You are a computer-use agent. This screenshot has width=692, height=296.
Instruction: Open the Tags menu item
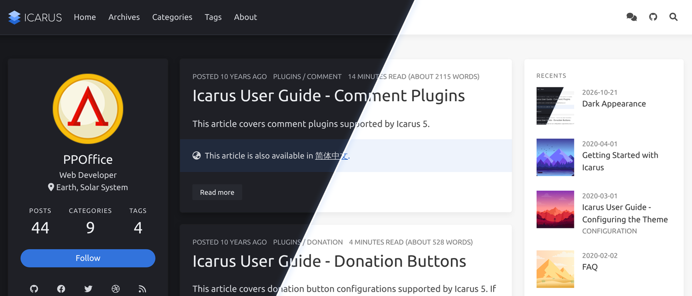coord(213,17)
